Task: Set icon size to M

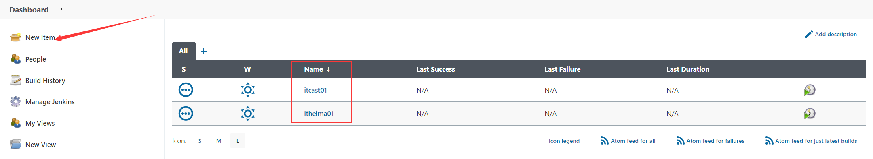Action: click(219, 141)
